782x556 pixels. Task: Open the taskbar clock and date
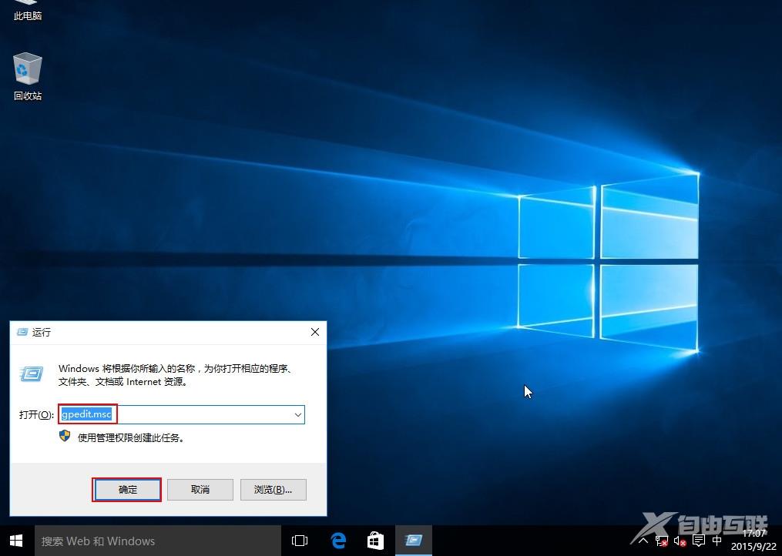(x=755, y=540)
